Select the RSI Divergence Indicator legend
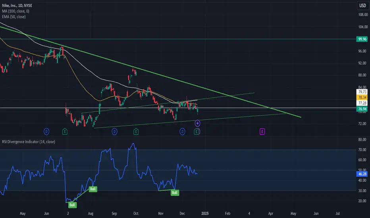The height and width of the screenshot is (218, 370). [29, 142]
